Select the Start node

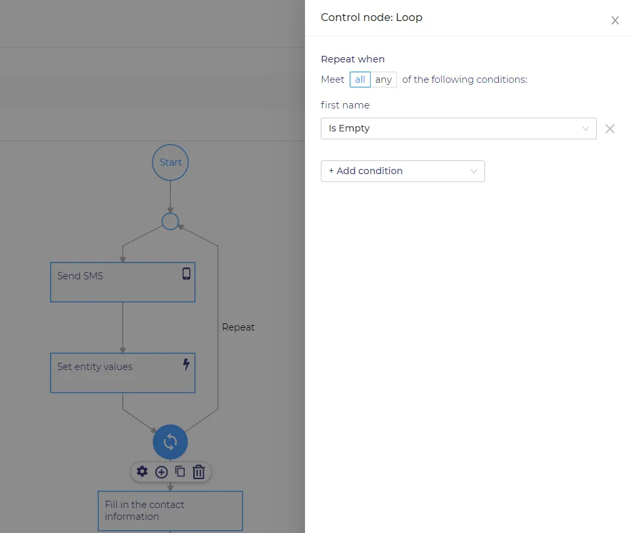pos(170,162)
